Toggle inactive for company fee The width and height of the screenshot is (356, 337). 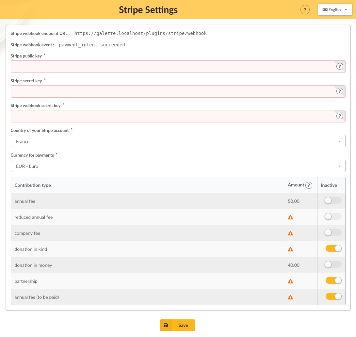[333, 233]
